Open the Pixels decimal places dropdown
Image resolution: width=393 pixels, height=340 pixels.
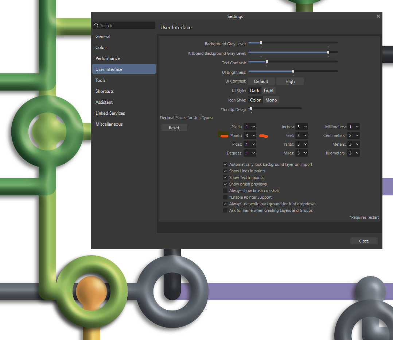250,127
